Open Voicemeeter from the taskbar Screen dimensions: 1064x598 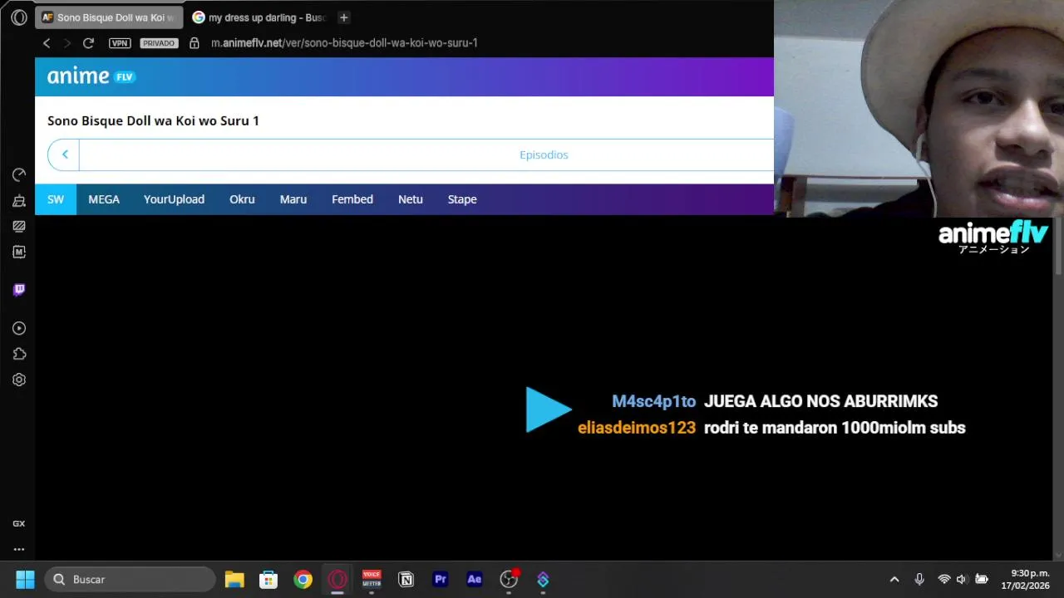pos(372,579)
